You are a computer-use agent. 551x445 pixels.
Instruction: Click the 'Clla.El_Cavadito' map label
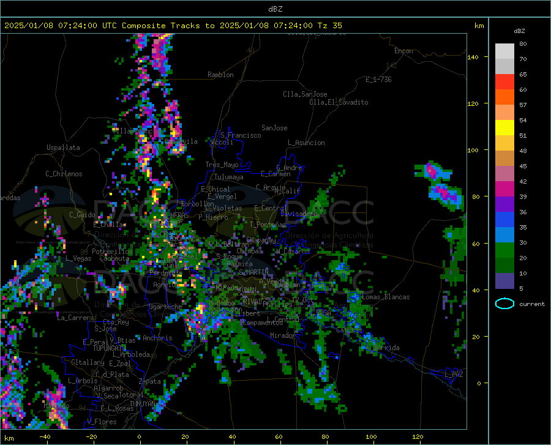tap(339, 102)
